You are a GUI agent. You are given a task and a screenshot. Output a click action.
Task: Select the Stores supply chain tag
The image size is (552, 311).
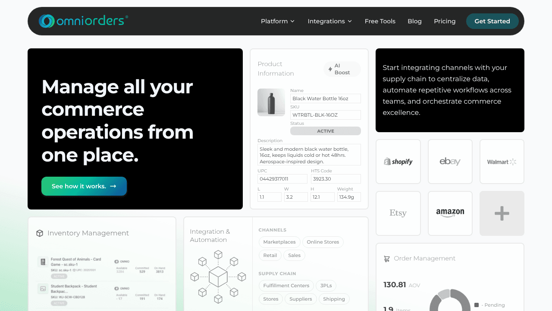[271, 299]
